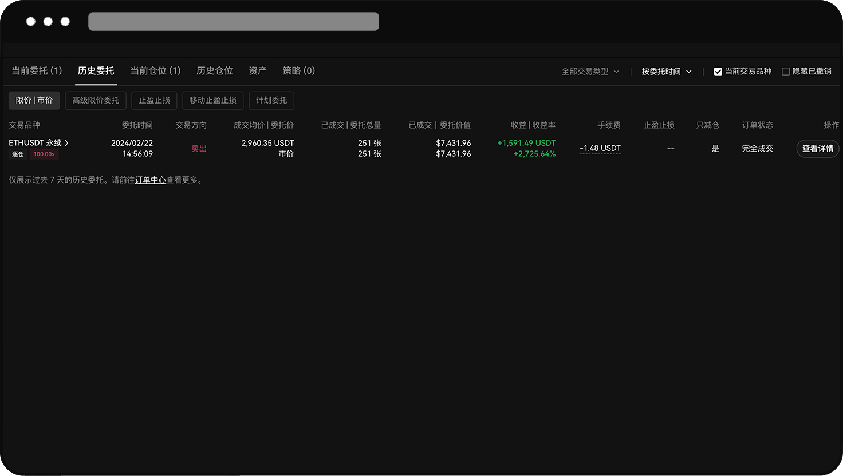
Task: Switch to the 历史委托 tab
Action: coord(96,70)
